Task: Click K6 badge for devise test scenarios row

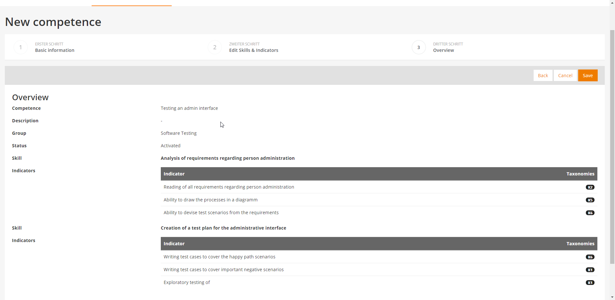Action: point(590,213)
